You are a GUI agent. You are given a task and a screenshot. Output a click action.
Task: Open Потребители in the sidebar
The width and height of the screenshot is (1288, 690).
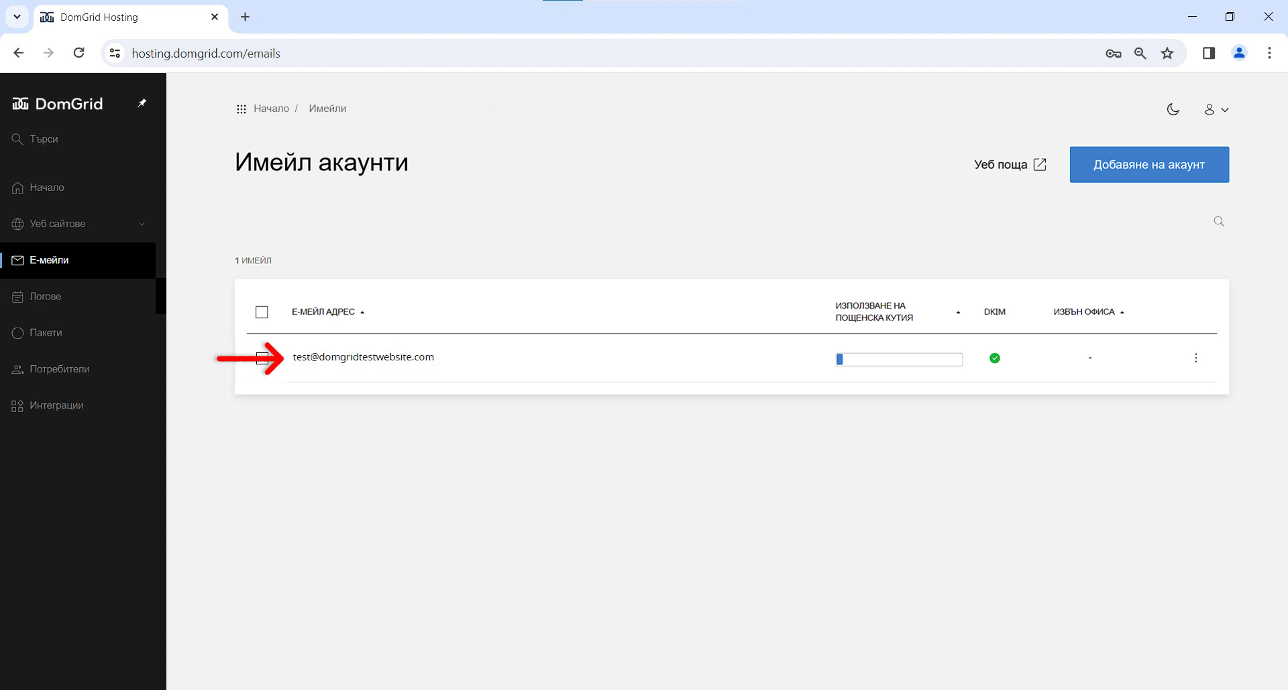60,369
